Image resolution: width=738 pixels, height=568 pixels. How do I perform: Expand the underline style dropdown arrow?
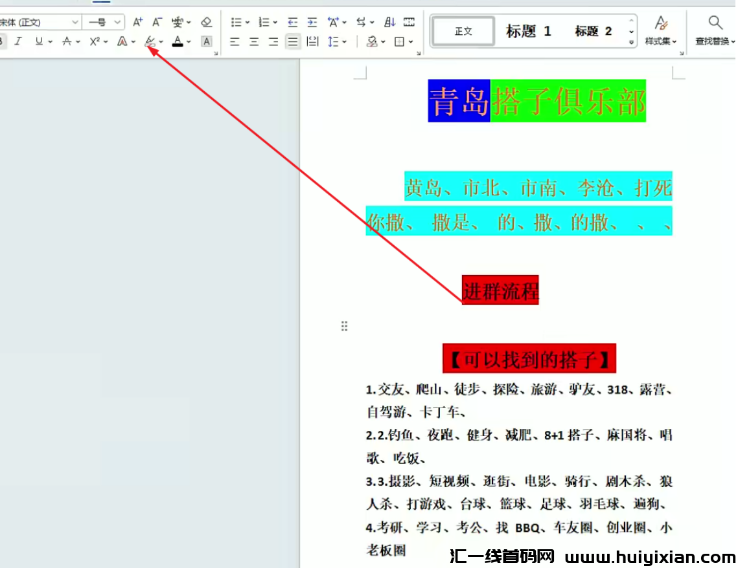(x=50, y=41)
